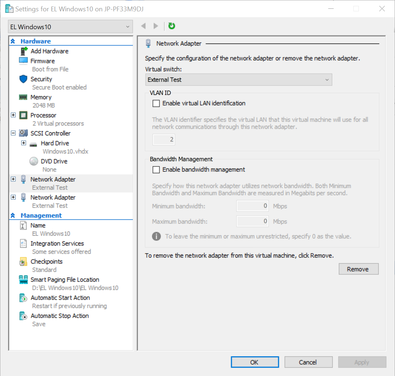The image size is (395, 376).
Task: Click the Hard Drive icon
Action: 34,145
